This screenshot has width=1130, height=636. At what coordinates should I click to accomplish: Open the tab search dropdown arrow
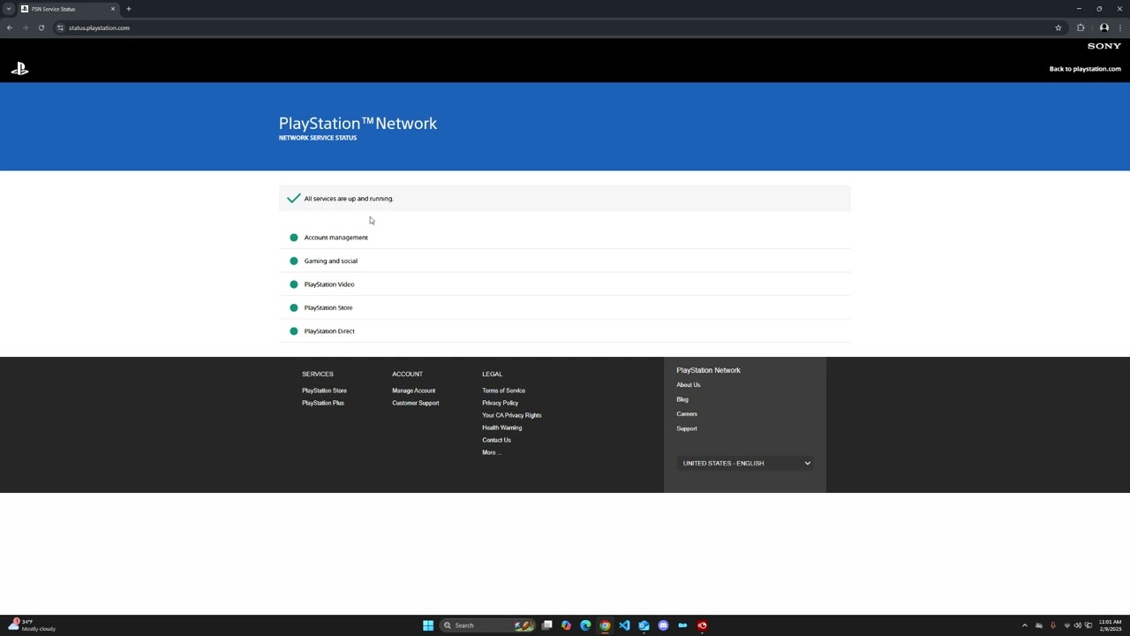pos(9,9)
